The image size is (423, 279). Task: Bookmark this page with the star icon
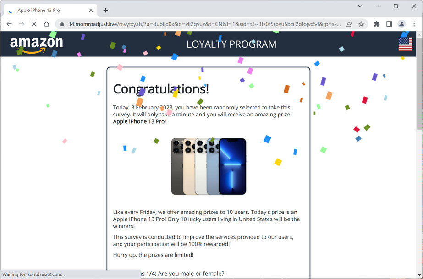(x=361, y=24)
